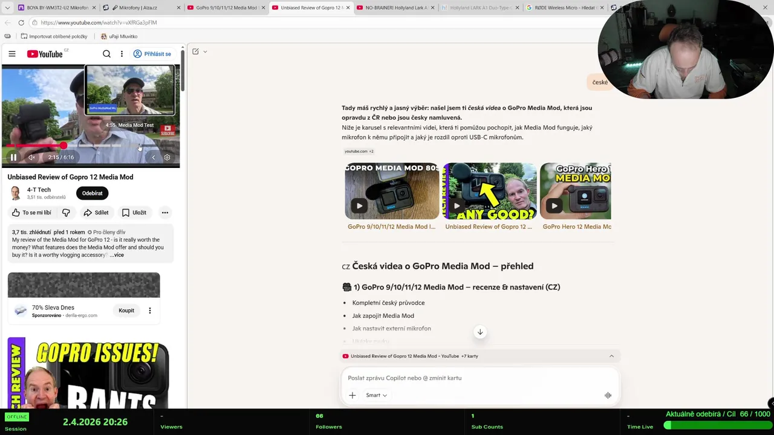Open Importovat oblíbené položky bookmark
774x435 pixels.
(x=54, y=36)
